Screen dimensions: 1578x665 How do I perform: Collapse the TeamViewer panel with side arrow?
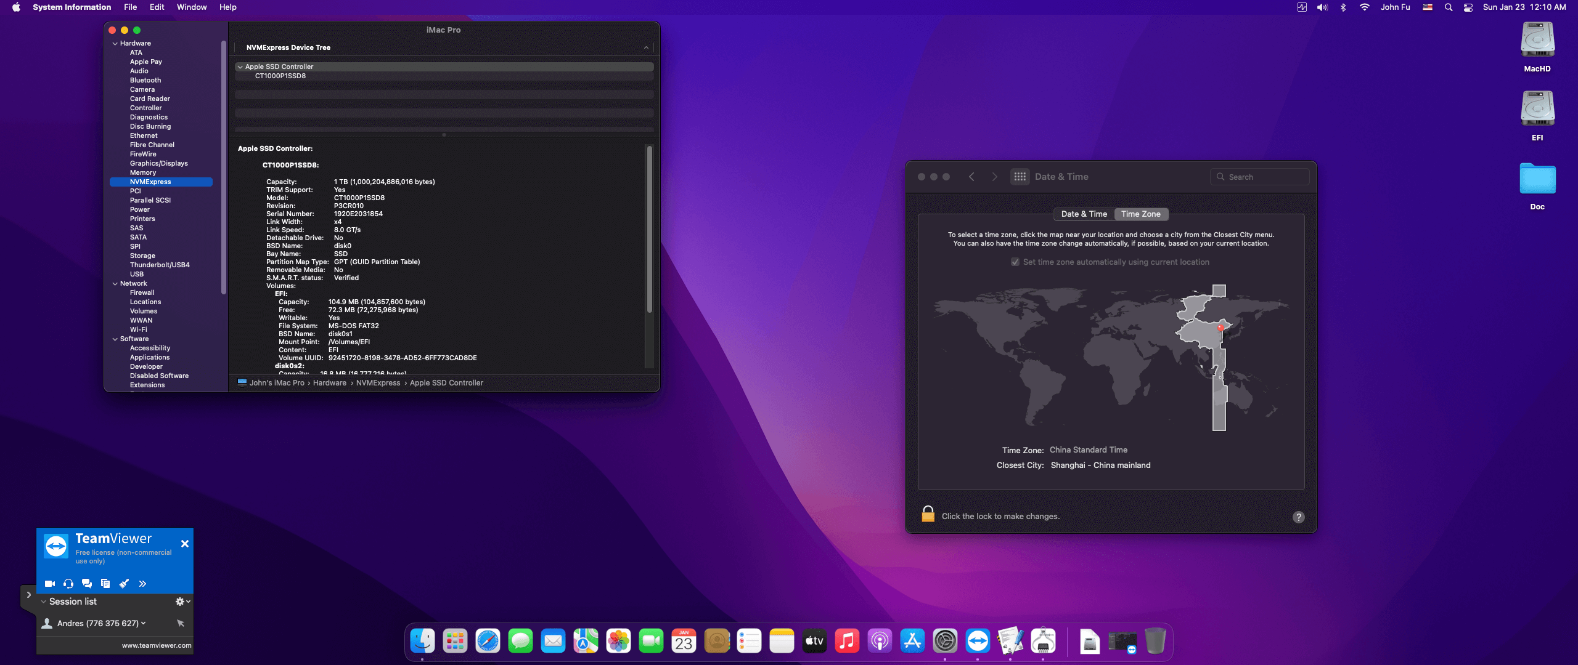click(28, 595)
